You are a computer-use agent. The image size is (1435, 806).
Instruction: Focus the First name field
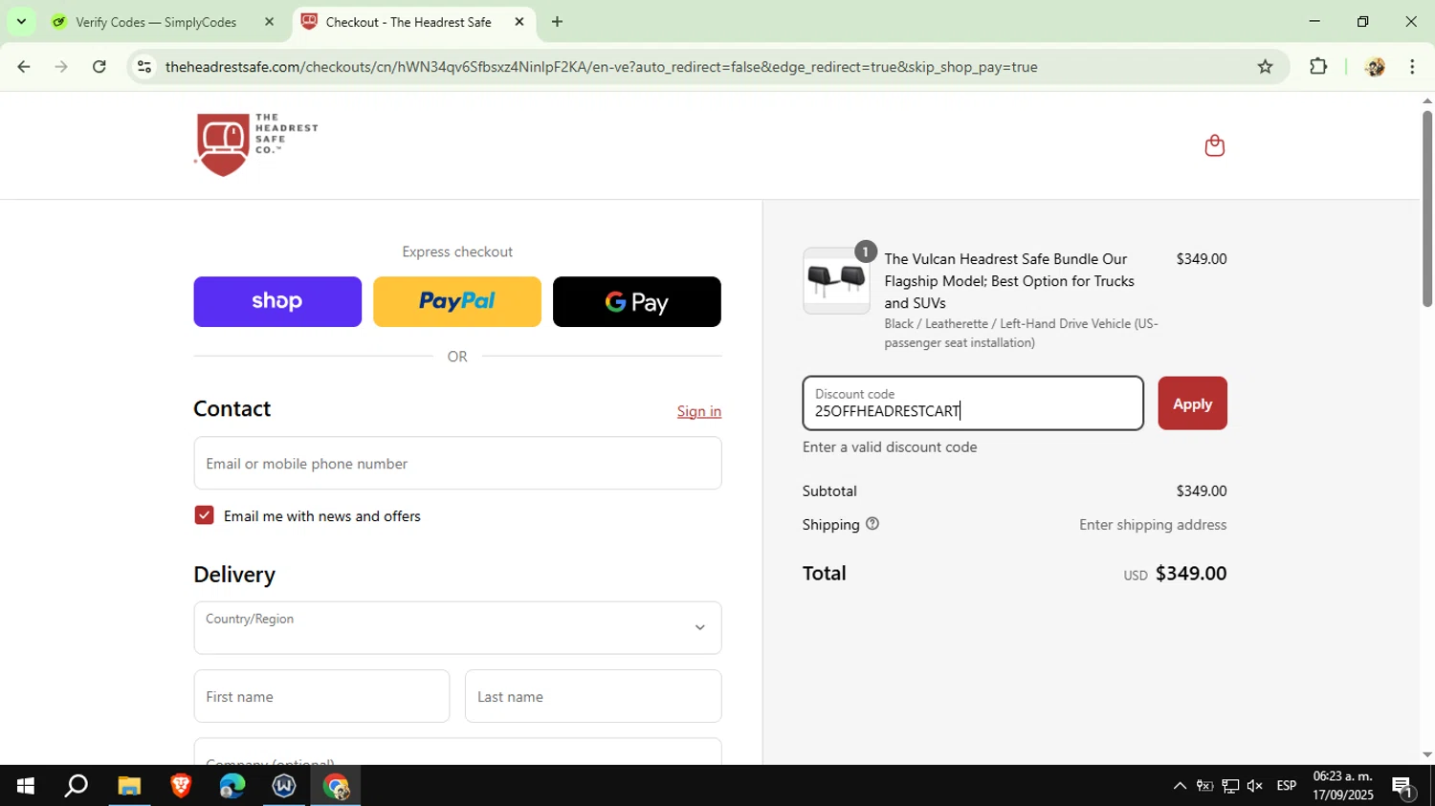point(321,696)
